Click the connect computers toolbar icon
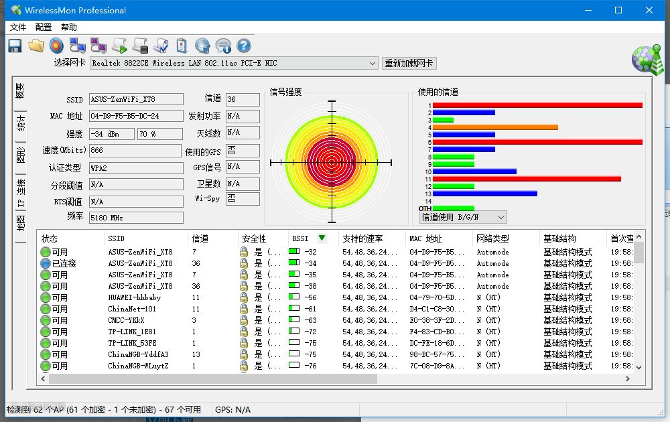Viewport: 670px width, 422px height. pyautogui.click(x=78, y=46)
